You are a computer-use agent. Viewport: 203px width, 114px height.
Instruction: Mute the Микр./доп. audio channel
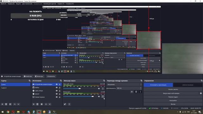tap(99, 96)
